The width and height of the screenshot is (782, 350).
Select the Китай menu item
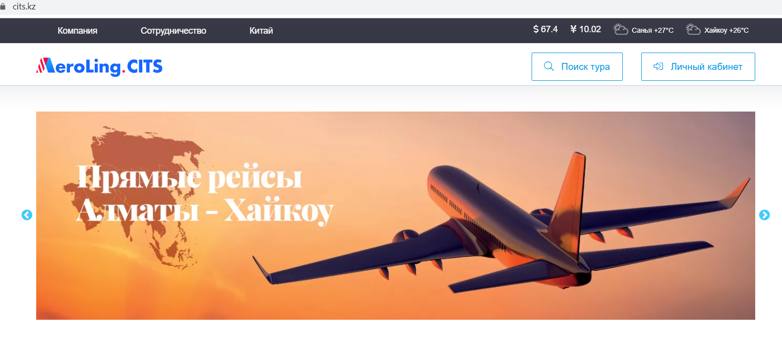261,31
